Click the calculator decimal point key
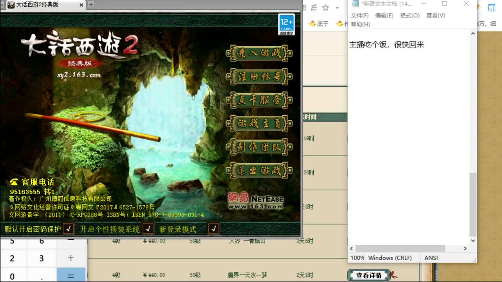The width and height of the screenshot is (502, 282). coord(42,275)
